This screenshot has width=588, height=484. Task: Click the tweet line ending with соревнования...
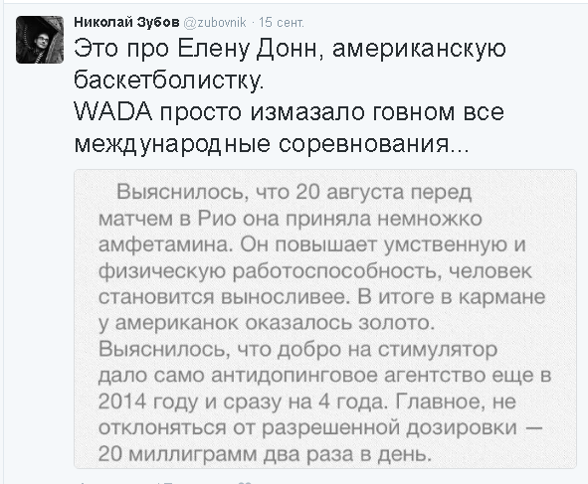coord(272,144)
